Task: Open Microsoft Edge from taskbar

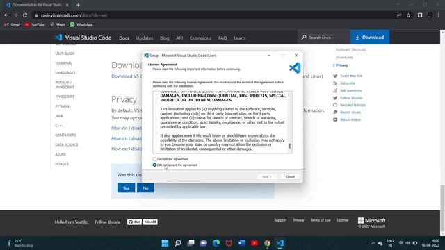Action: click(216, 243)
